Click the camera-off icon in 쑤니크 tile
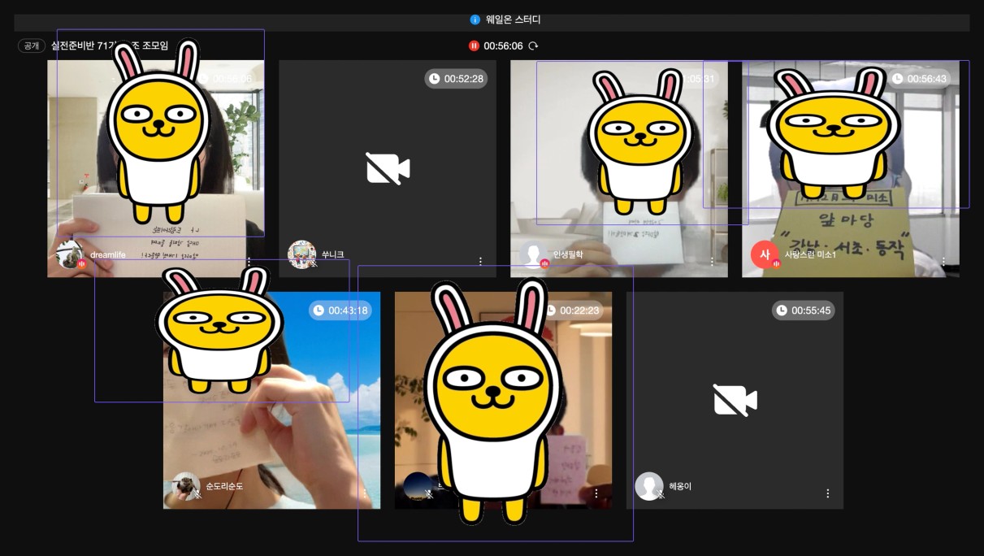 point(388,169)
